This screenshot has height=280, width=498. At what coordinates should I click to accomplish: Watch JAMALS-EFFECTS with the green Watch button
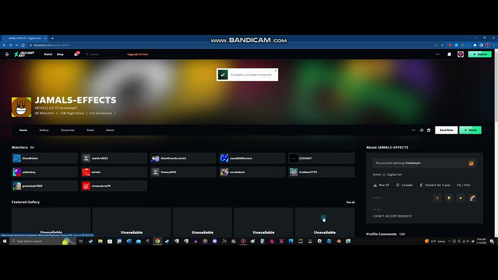click(x=470, y=130)
